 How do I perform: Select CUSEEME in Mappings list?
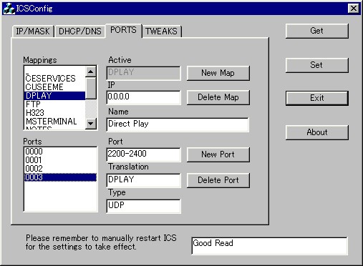point(54,87)
